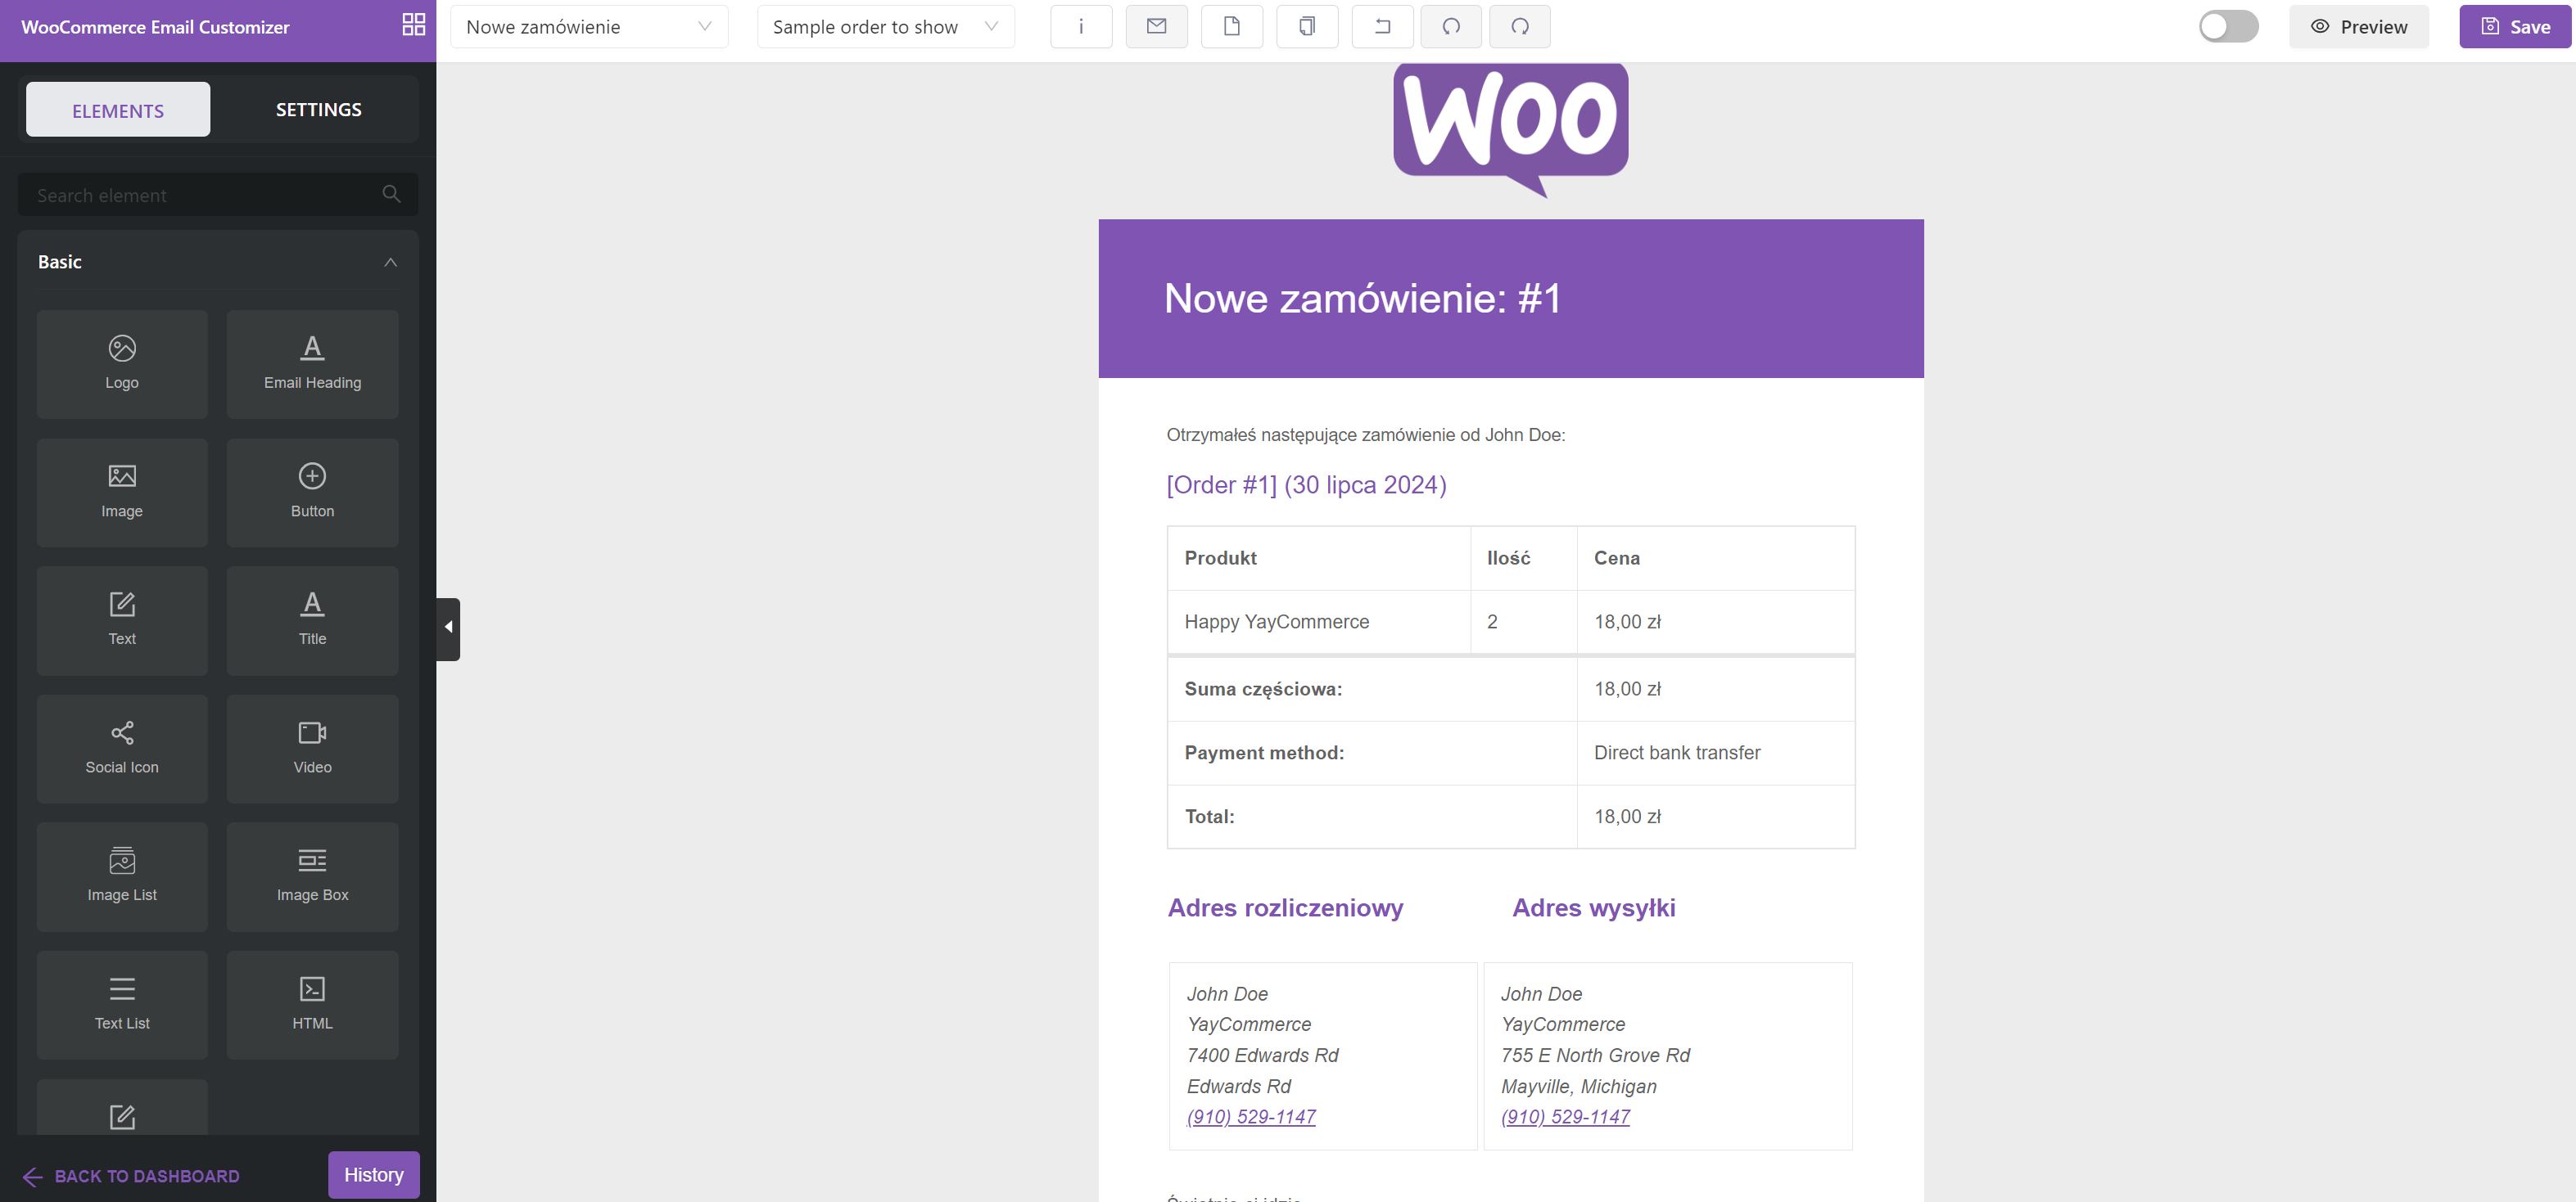Click the Payment method: row label
Image resolution: width=2576 pixels, height=1202 pixels.
(x=1264, y=752)
